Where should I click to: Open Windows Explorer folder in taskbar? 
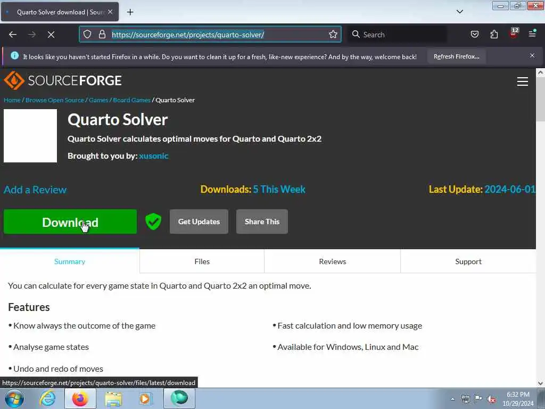coord(113,398)
